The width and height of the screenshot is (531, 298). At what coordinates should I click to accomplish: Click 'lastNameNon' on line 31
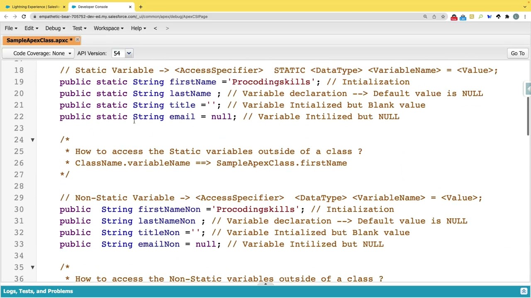166,221
